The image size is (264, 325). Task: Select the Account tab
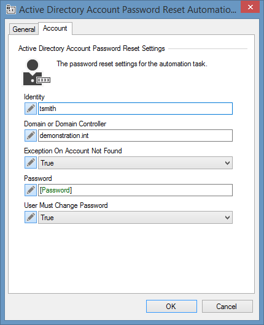[x=55, y=28]
